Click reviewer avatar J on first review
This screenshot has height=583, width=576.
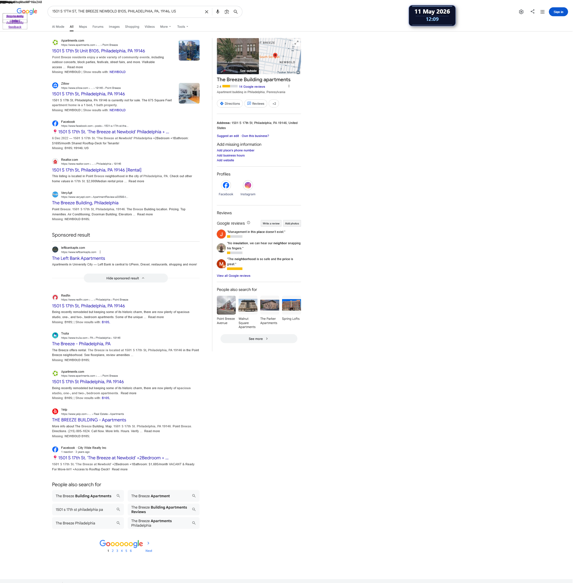point(221,234)
